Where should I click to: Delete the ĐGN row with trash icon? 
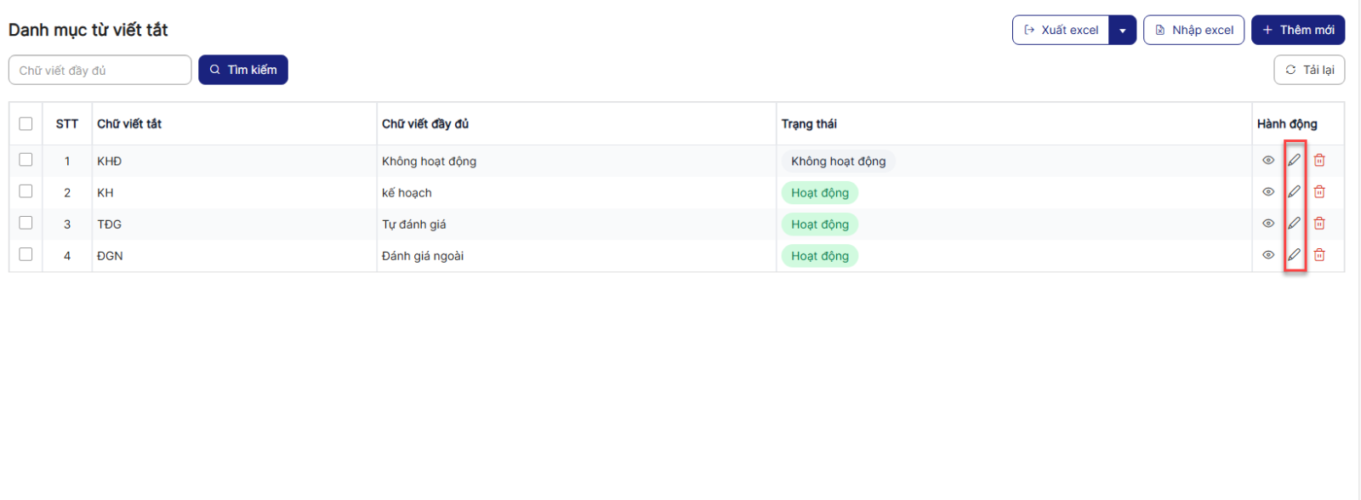pyautogui.click(x=1319, y=255)
